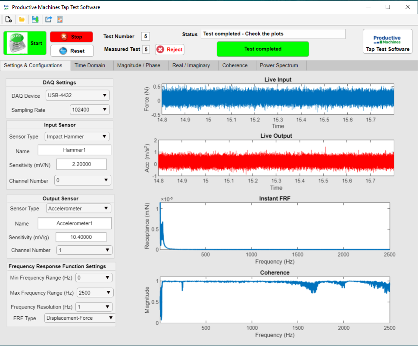
Task: Open the Coherence tab
Action: click(235, 65)
